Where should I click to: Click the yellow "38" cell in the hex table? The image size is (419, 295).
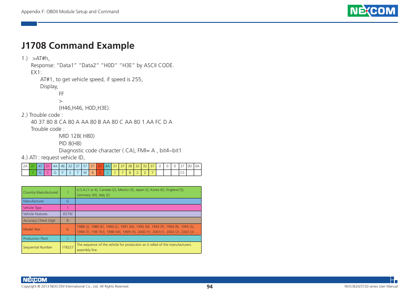pyautogui.click(x=130, y=166)
